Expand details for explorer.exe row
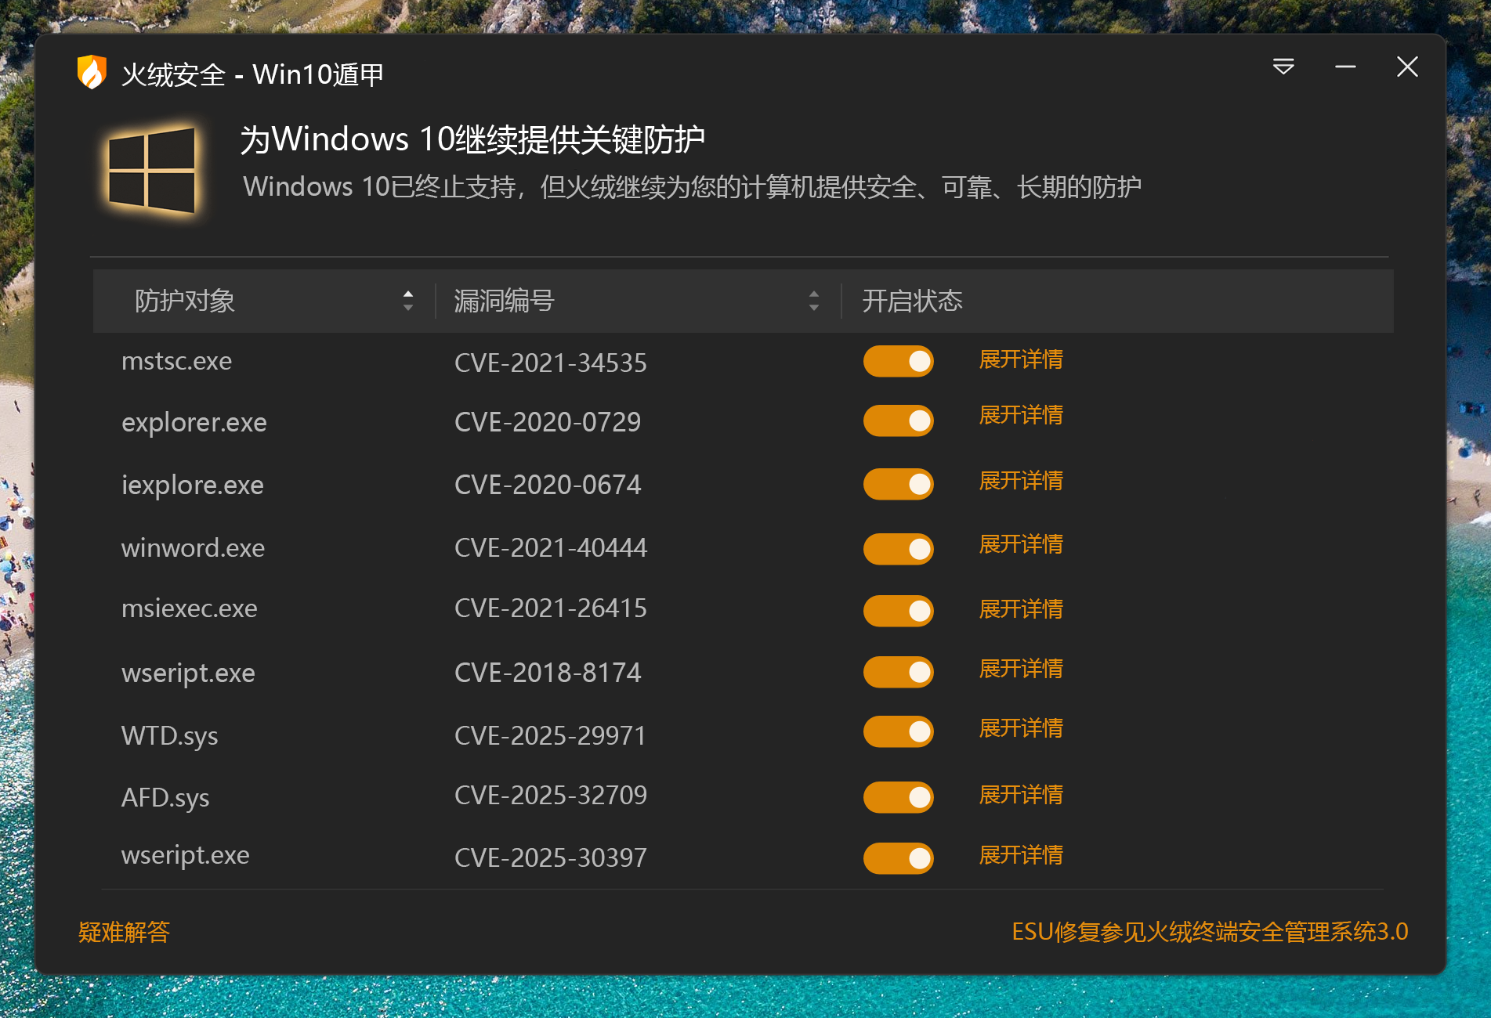Image resolution: width=1491 pixels, height=1018 pixels. [x=1021, y=415]
